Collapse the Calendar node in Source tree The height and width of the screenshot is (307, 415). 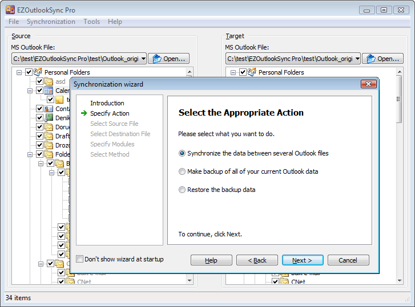[x=30, y=91]
